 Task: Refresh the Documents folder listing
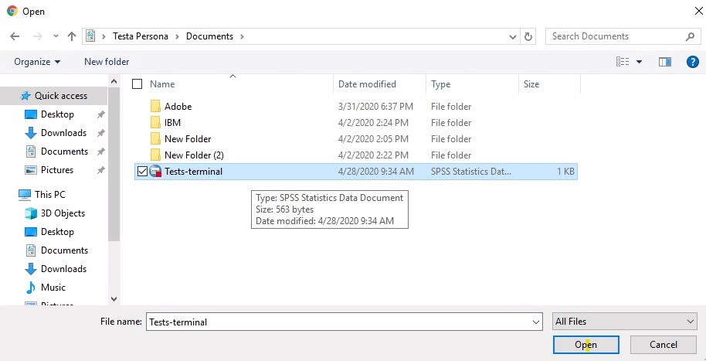[x=528, y=36]
